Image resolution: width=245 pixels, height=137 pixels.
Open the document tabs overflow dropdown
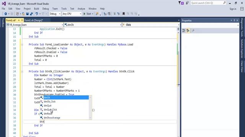click(x=179, y=20)
